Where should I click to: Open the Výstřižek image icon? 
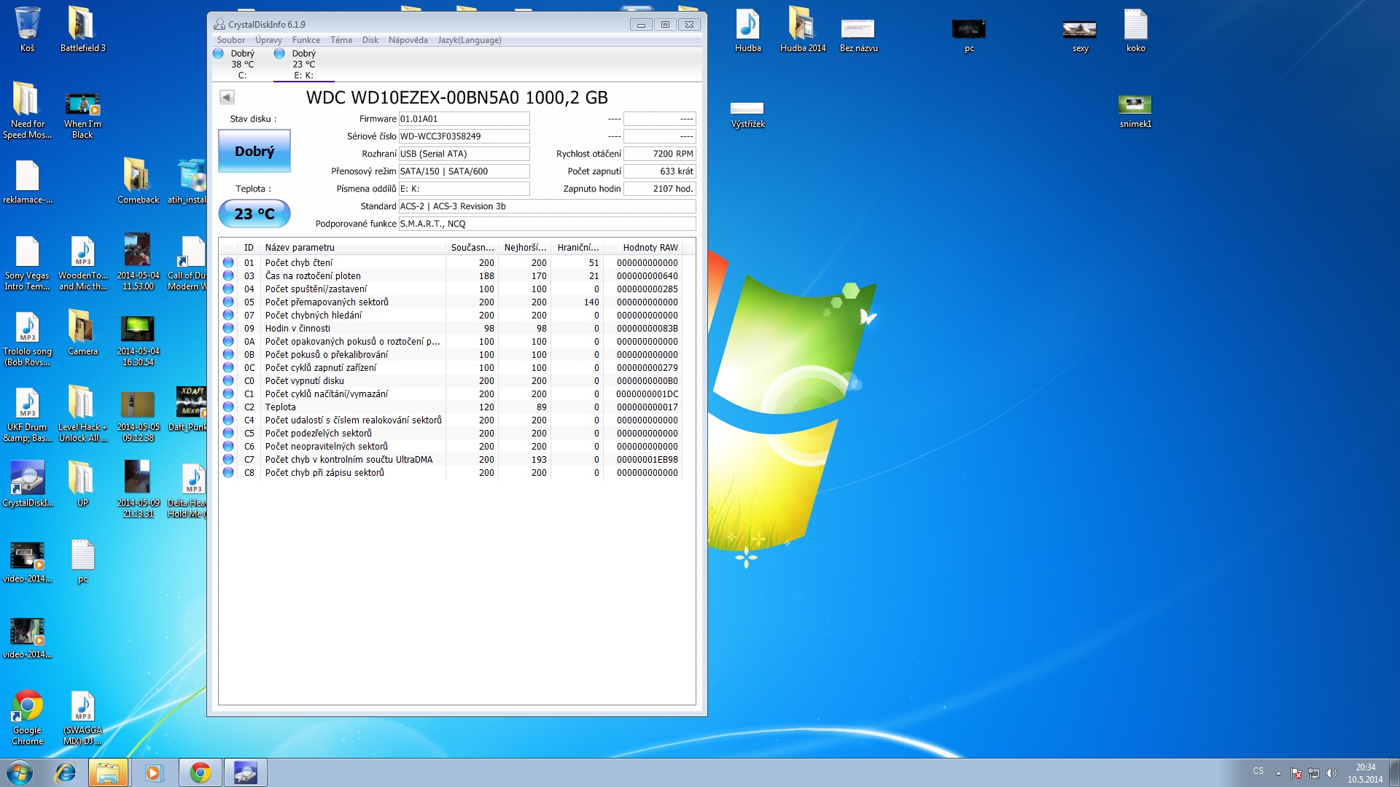747,114
